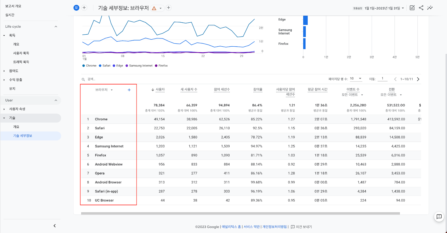Toggle the Samsung Internet legend item
Screen dimensions: 447x233
pos(139,66)
